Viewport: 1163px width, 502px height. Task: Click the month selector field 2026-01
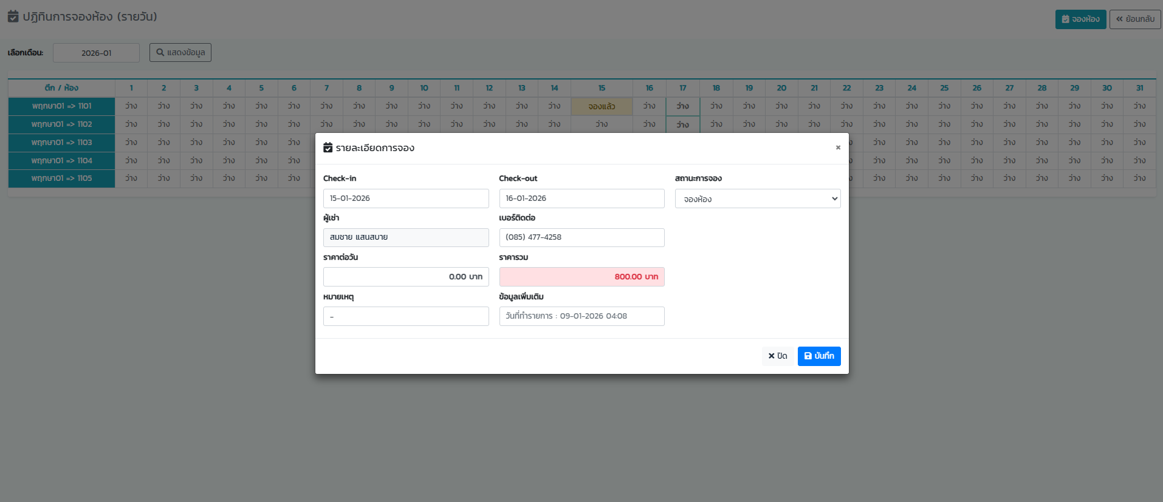click(96, 53)
